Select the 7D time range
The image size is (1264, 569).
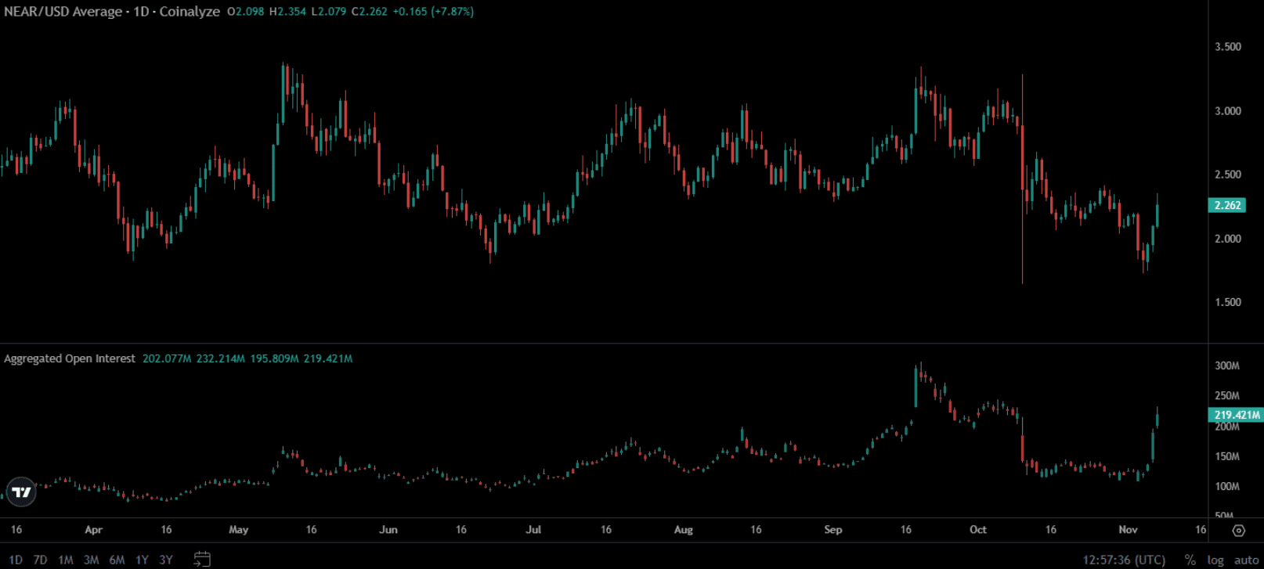[41, 560]
